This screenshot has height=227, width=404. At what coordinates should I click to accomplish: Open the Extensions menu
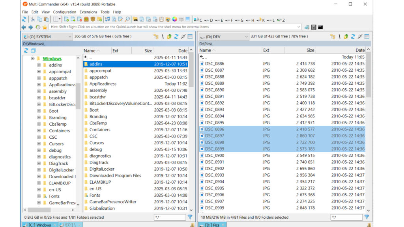point(88,12)
